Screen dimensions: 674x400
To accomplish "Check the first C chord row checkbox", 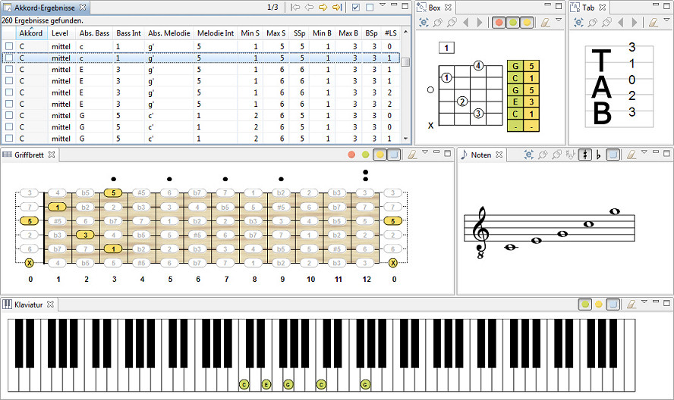I will (9, 46).
